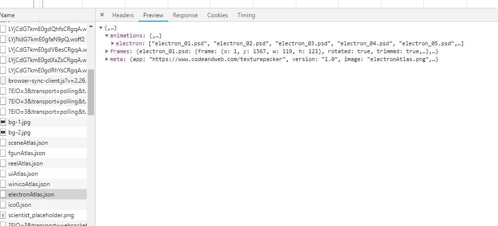
Task: Select LYjCdG7kmE0gdVBesCRgqA font request
Action: pyautogui.click(x=43, y=50)
